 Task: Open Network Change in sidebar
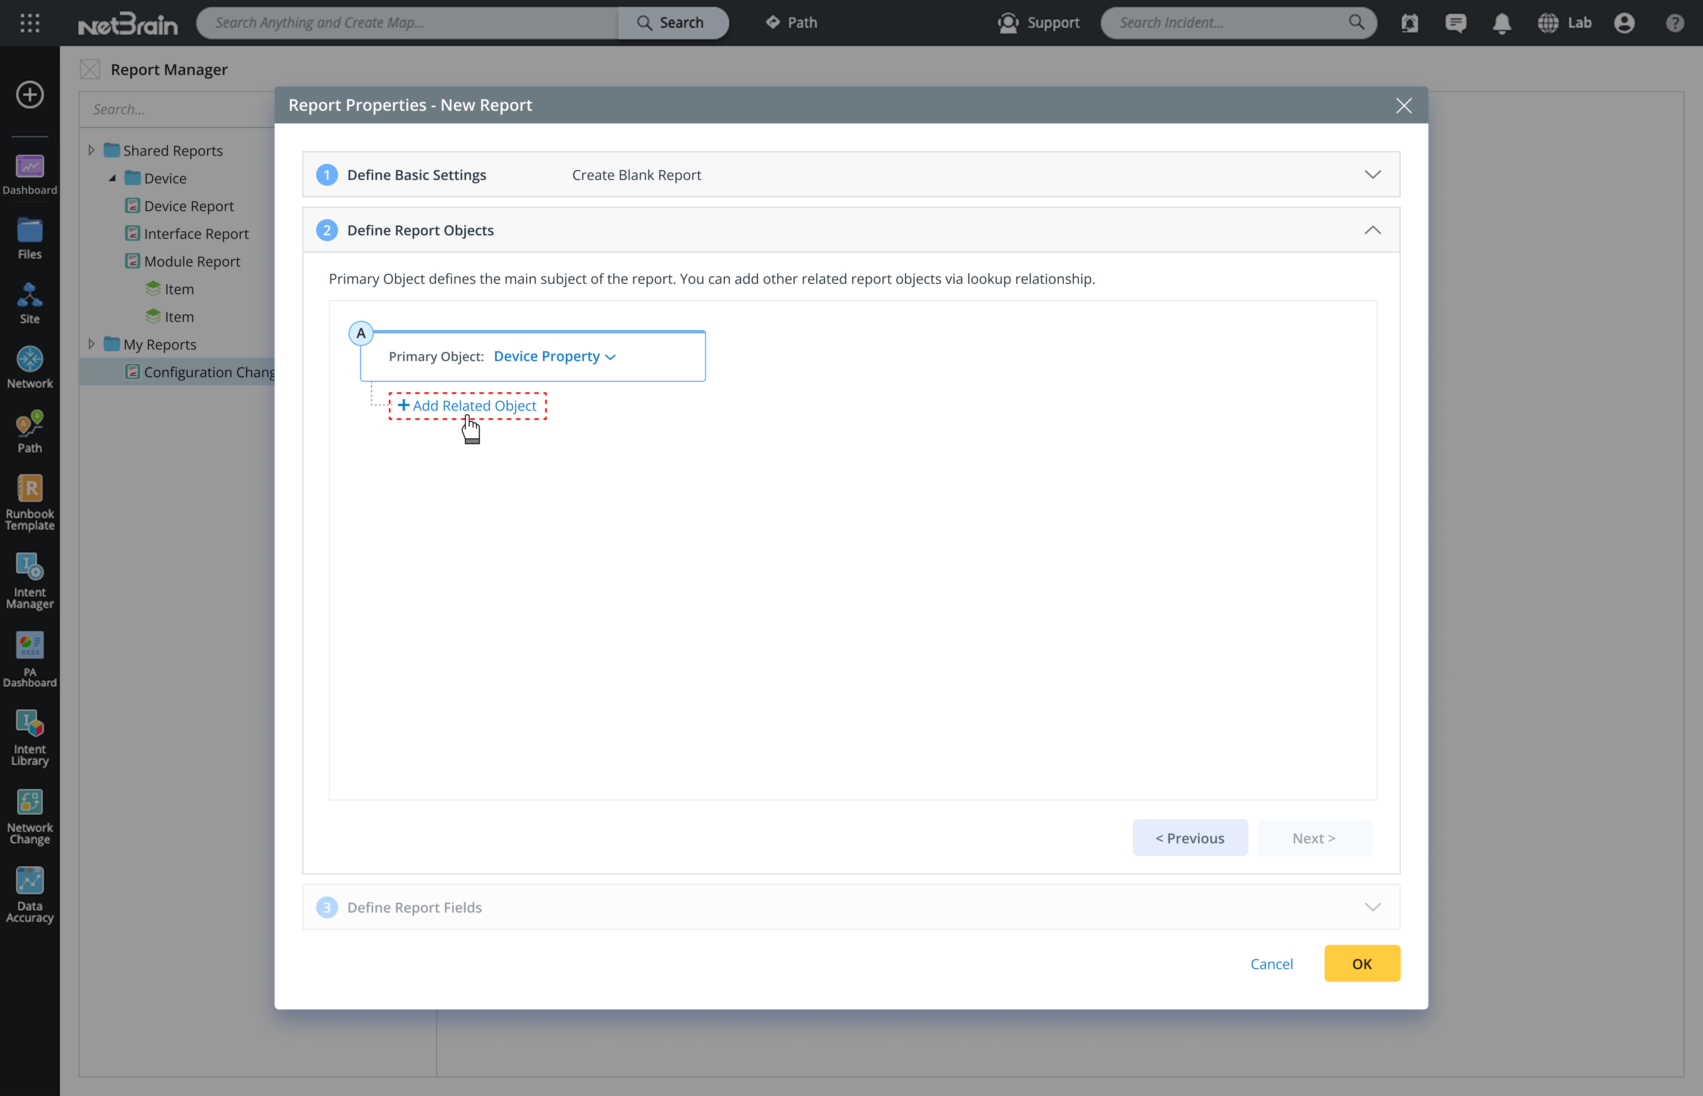pyautogui.click(x=29, y=816)
